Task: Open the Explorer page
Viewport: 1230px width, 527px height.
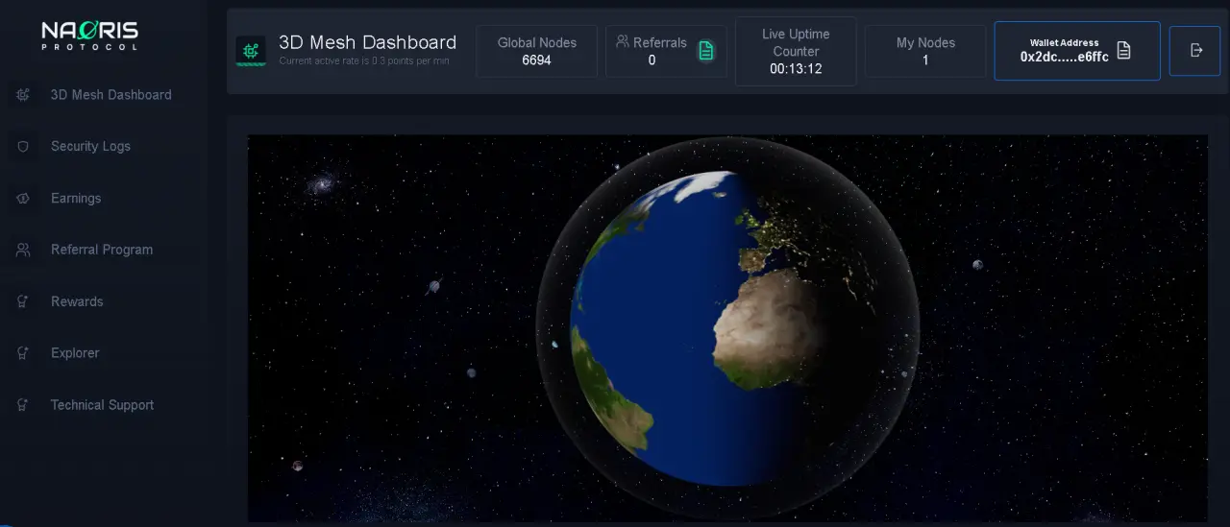Action: tap(75, 353)
